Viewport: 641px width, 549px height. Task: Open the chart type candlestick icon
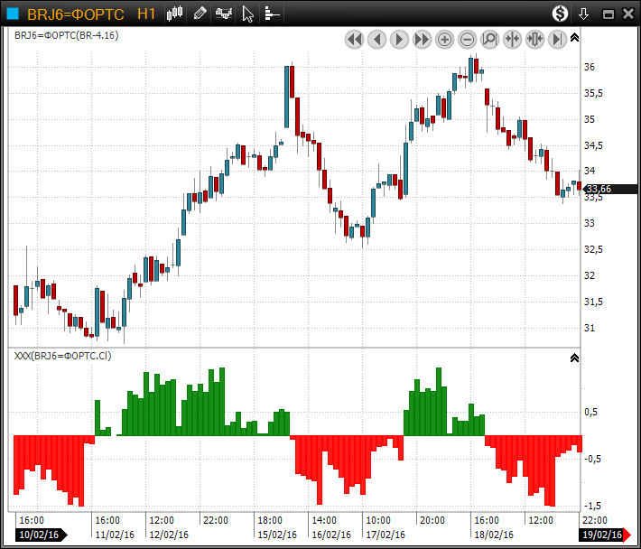(x=175, y=14)
